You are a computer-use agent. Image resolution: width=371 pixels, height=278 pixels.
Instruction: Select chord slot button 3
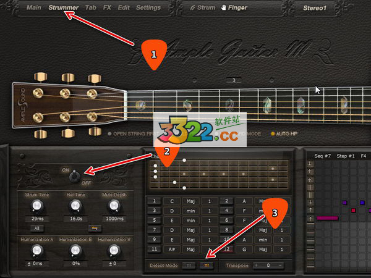coord(154,211)
